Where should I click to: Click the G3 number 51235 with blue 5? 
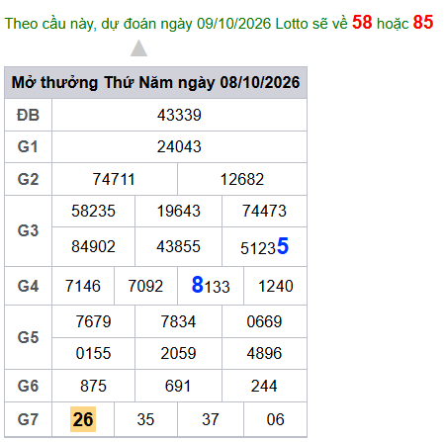[x=264, y=246]
